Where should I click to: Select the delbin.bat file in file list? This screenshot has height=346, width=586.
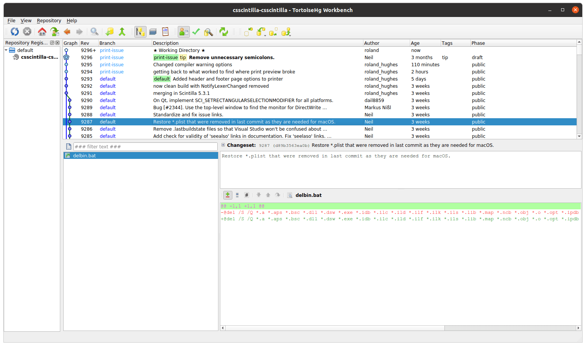point(84,155)
